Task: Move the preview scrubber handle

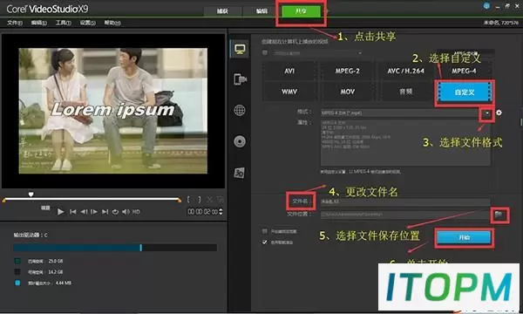Action: (31, 194)
